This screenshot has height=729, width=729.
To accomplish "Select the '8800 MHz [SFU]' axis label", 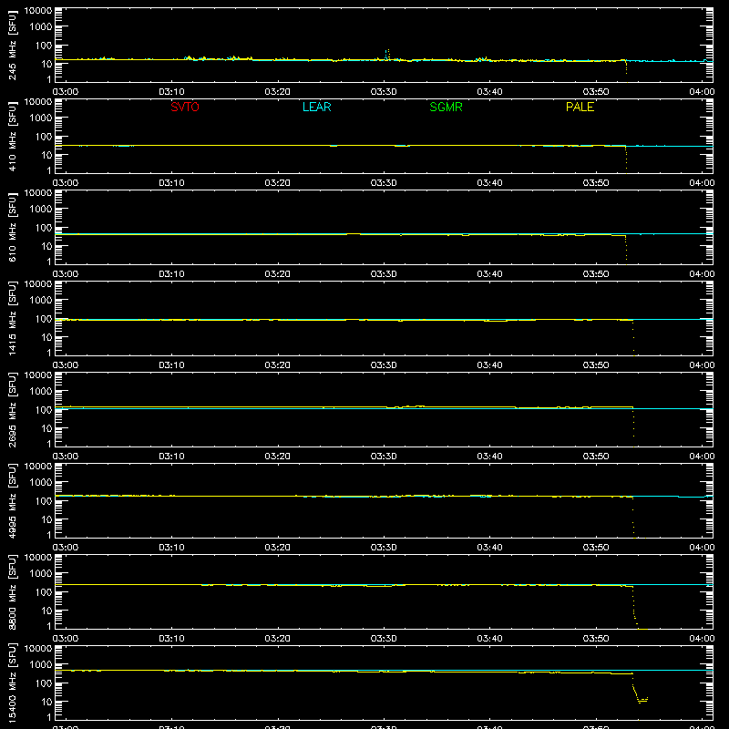I will (12, 591).
